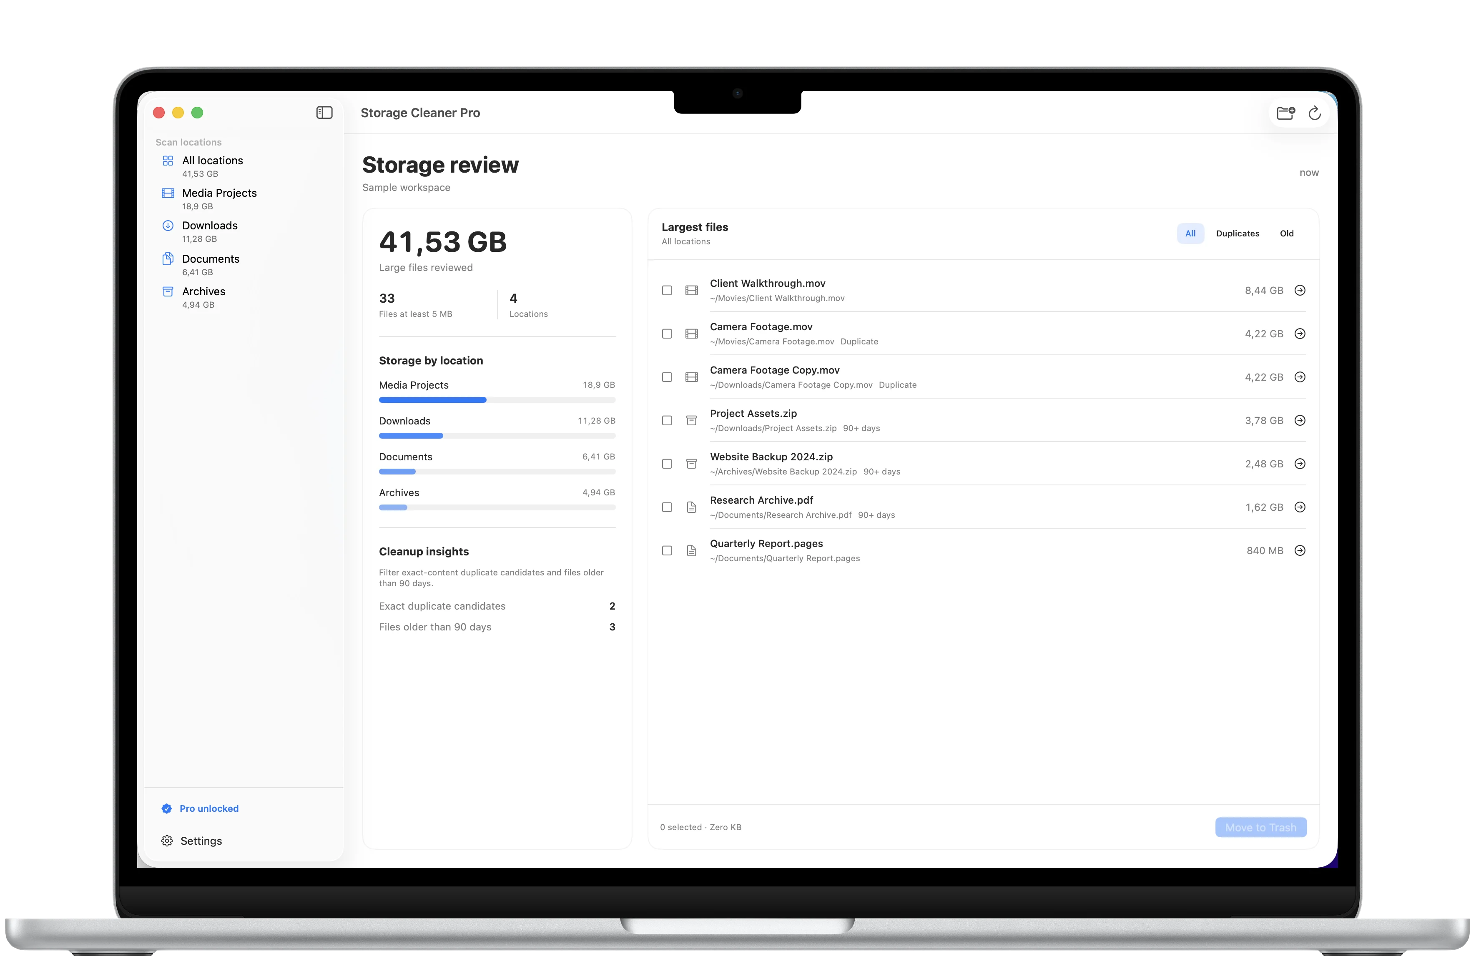The height and width of the screenshot is (959, 1476).
Task: Click the reveal arrow for Camera Footage Copy.mov
Action: [1300, 377]
